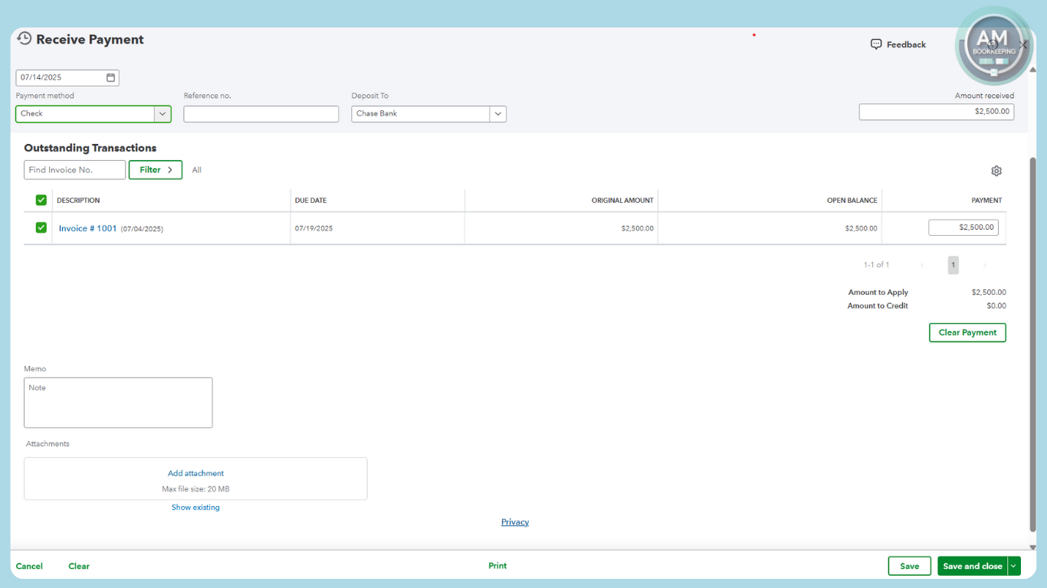
Task: Open Invoice # 1001 link
Action: point(87,228)
